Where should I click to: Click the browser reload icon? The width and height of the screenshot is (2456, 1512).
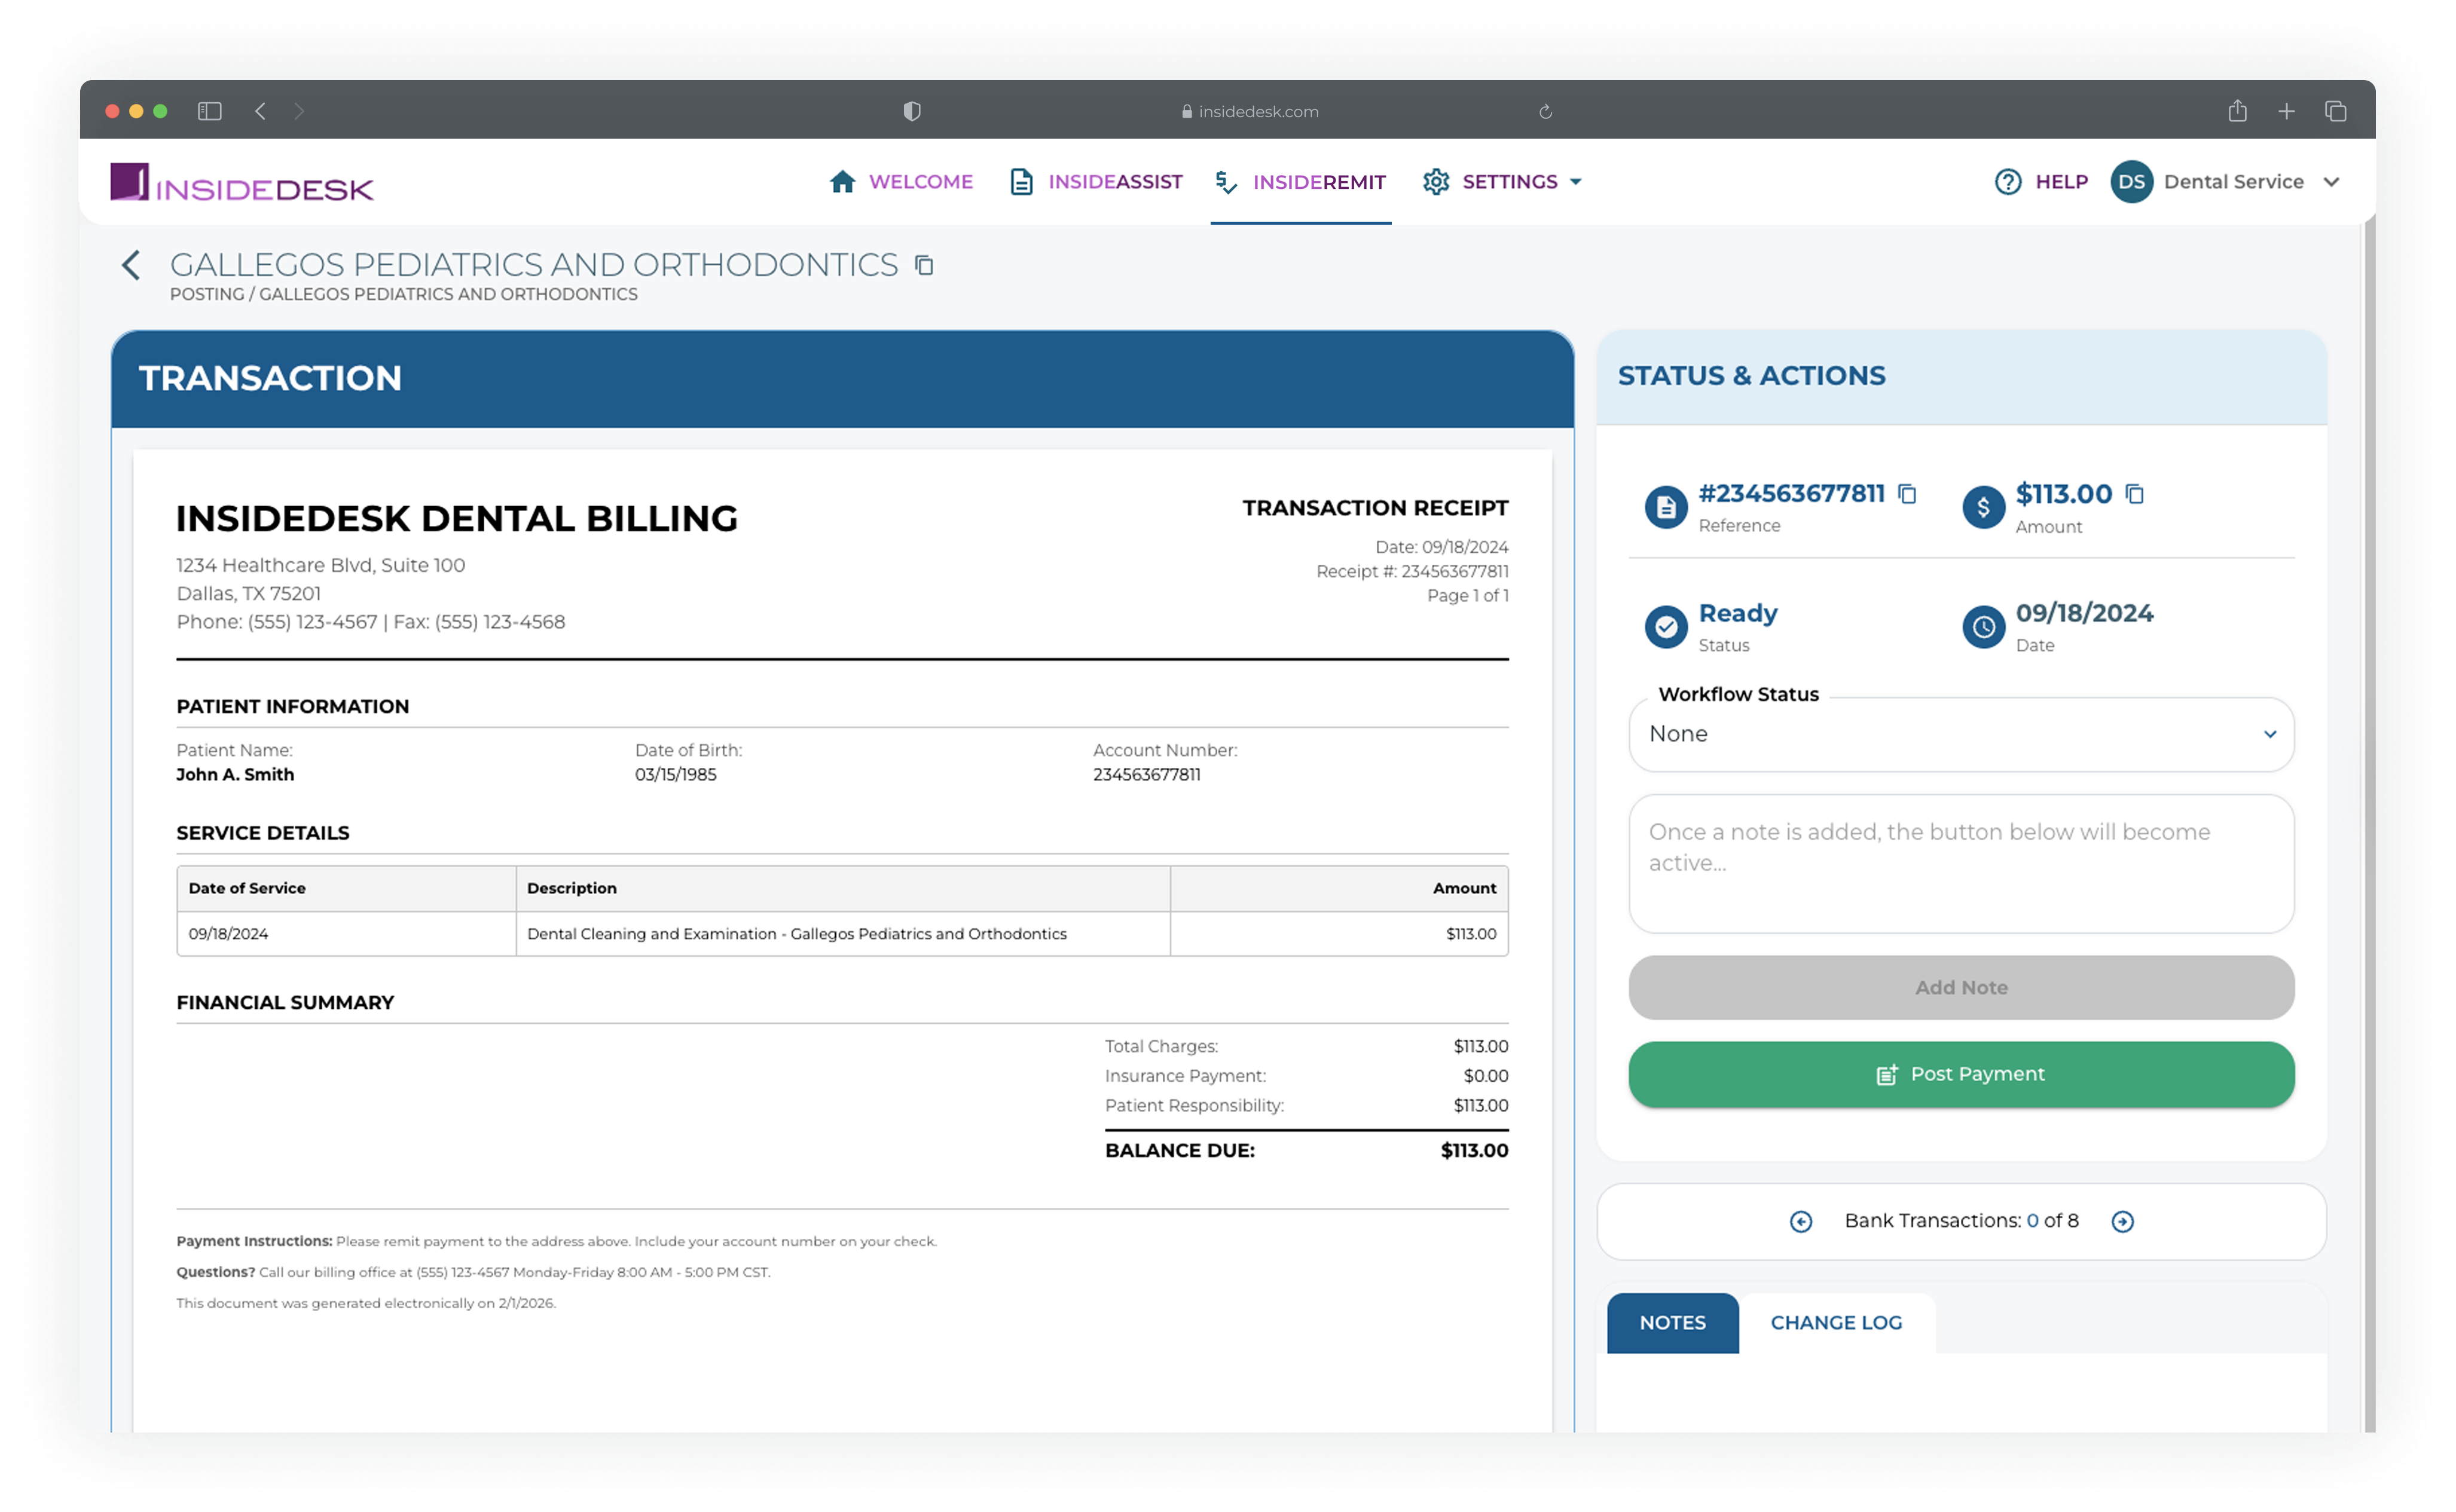coord(1545,111)
